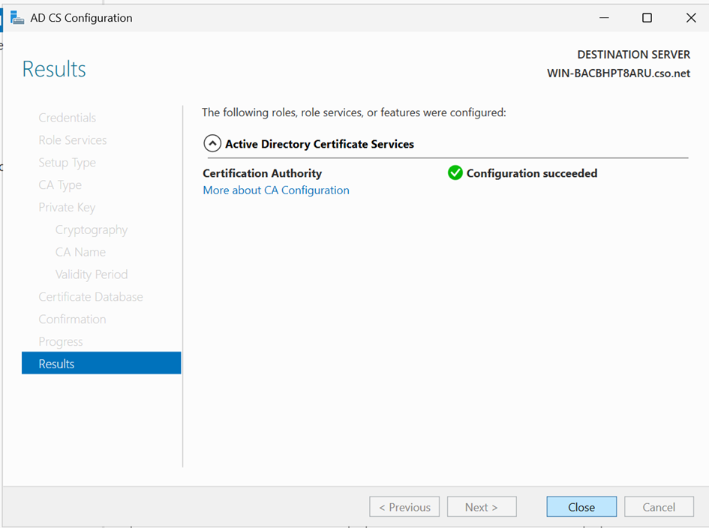Open the Certificate Database step
709x528 pixels.
point(91,297)
